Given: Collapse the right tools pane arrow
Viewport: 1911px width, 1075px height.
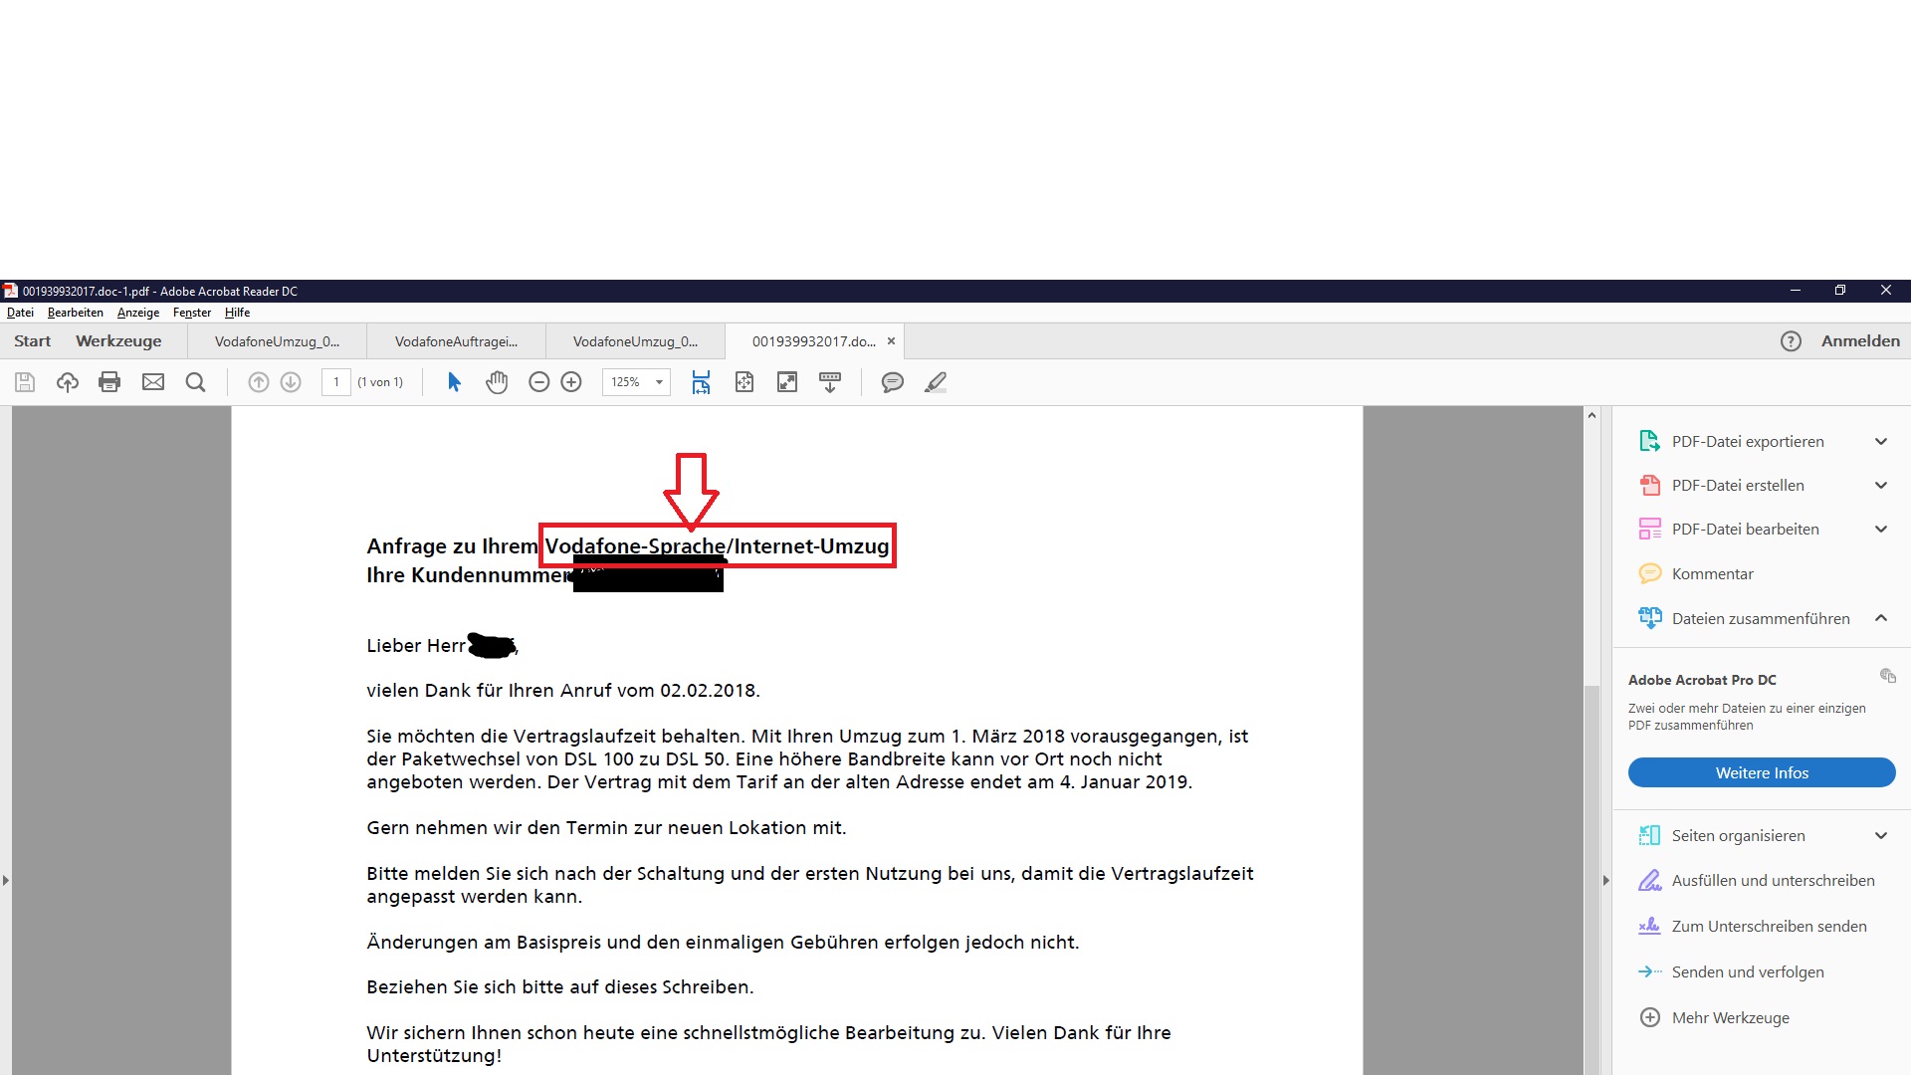Looking at the screenshot, I should tap(1605, 880).
